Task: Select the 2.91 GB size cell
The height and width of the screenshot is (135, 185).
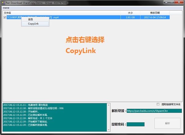Action: coord(130,17)
